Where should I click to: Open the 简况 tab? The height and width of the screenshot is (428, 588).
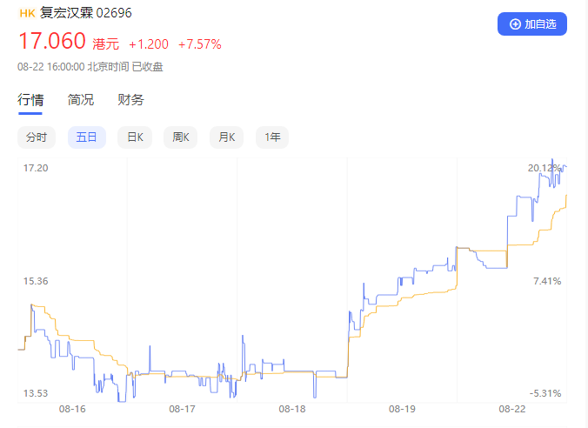pyautogui.click(x=81, y=100)
